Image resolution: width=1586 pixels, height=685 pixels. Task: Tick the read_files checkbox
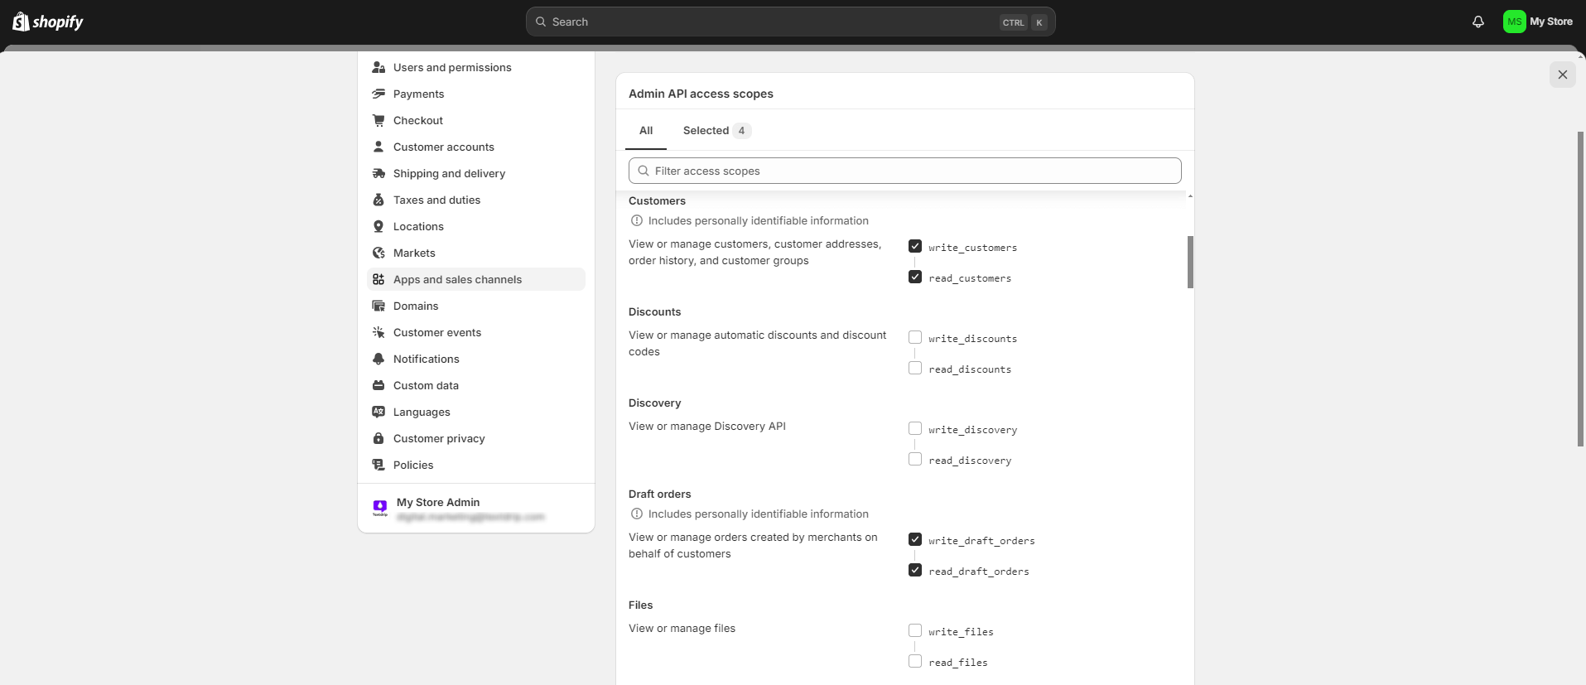tap(915, 661)
